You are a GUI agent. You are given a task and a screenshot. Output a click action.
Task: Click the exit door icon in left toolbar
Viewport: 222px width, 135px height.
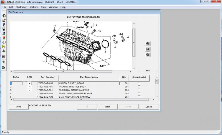[4, 67]
